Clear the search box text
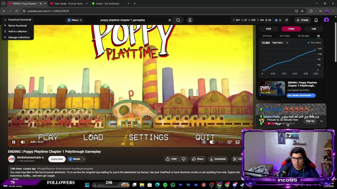This screenshot has width=337, height=189. click(170, 20)
